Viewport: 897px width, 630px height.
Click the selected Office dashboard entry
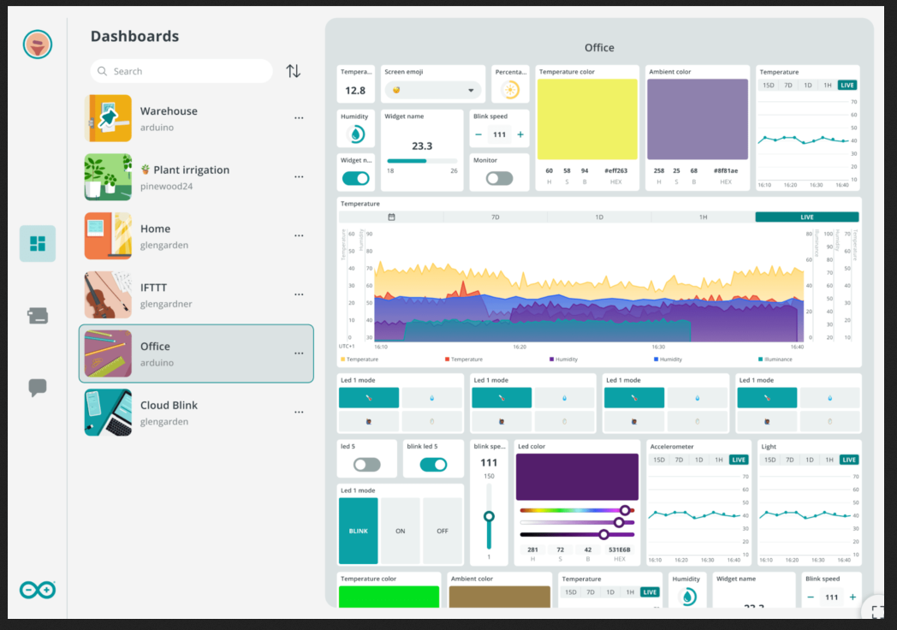[196, 354]
